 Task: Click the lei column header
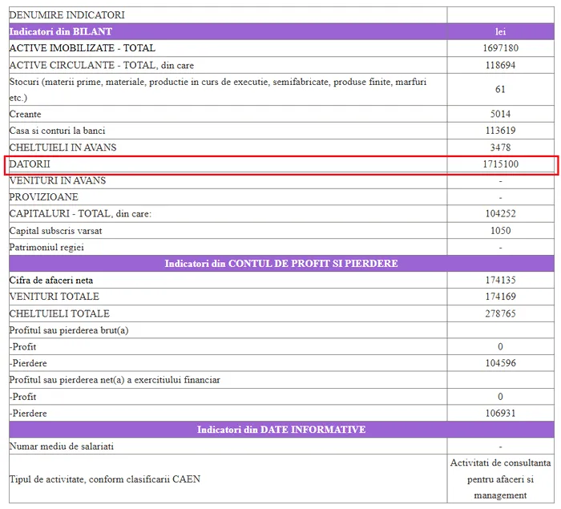500,31
